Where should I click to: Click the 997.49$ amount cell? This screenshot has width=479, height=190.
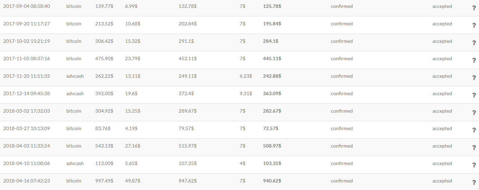[x=104, y=181]
